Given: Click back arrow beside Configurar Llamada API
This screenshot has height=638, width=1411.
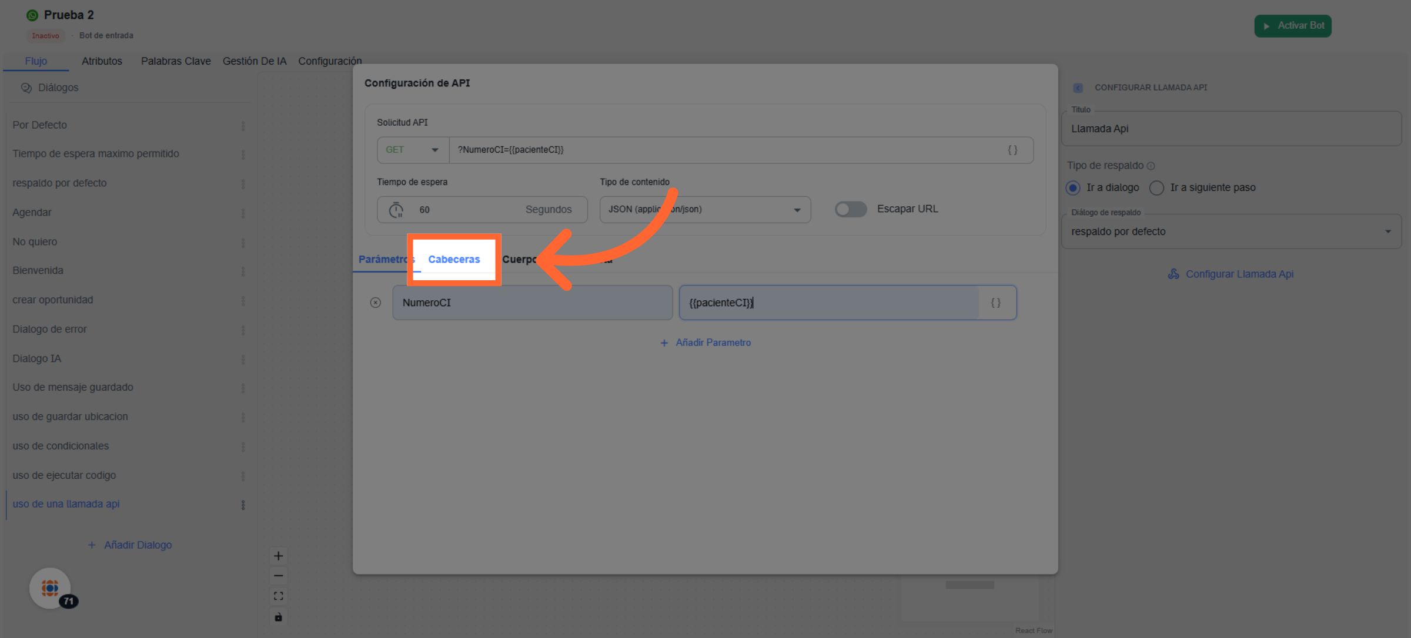Looking at the screenshot, I should (1078, 88).
